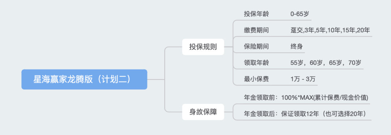Click the connector line right of the root node
The image size is (391, 135).
pos(156,79)
